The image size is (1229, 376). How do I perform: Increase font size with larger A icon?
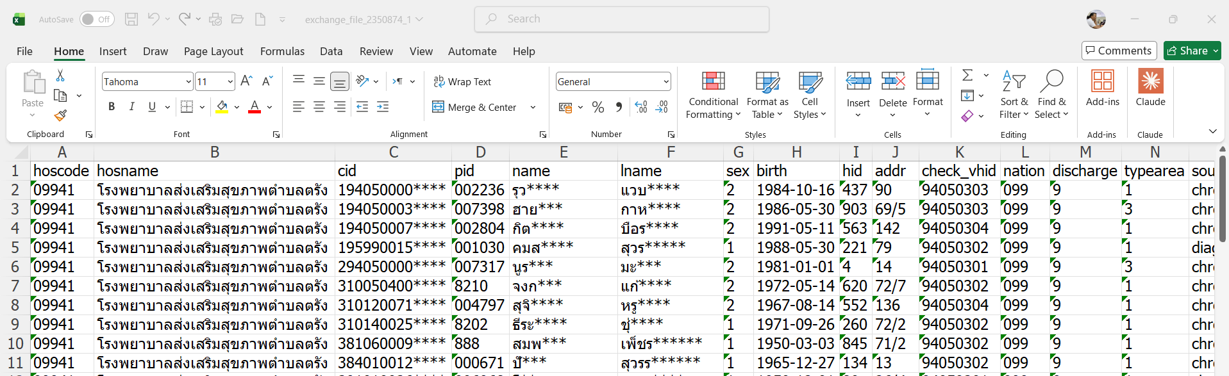coord(246,81)
